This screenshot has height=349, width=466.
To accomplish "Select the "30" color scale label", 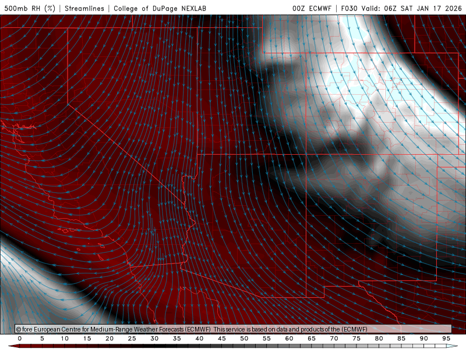I will pos(154,339).
